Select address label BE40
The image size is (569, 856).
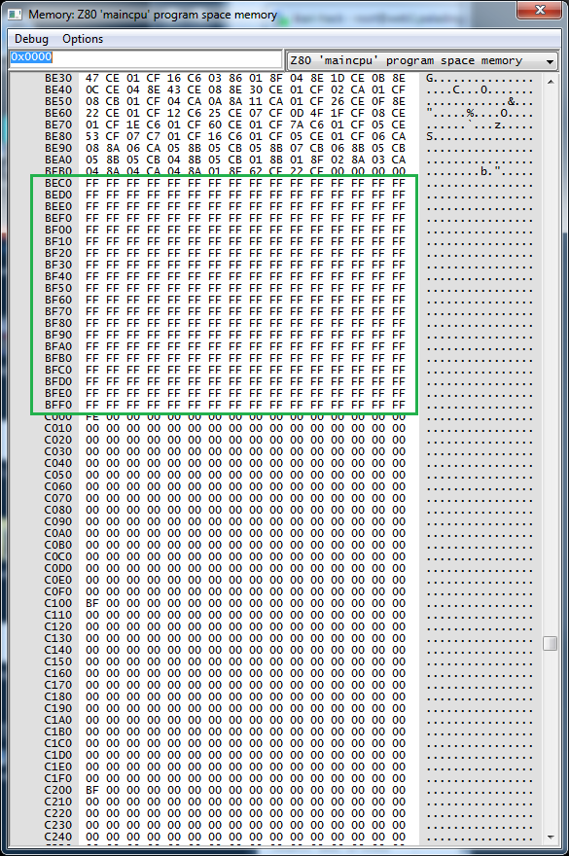pos(58,89)
